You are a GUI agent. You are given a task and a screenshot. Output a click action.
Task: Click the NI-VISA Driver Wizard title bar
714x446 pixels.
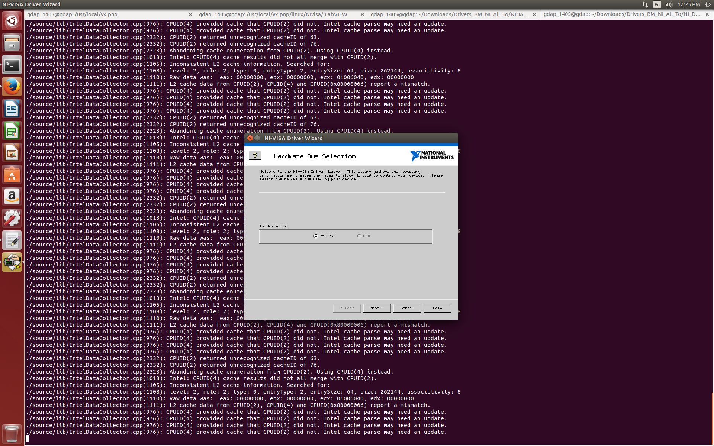(351, 138)
